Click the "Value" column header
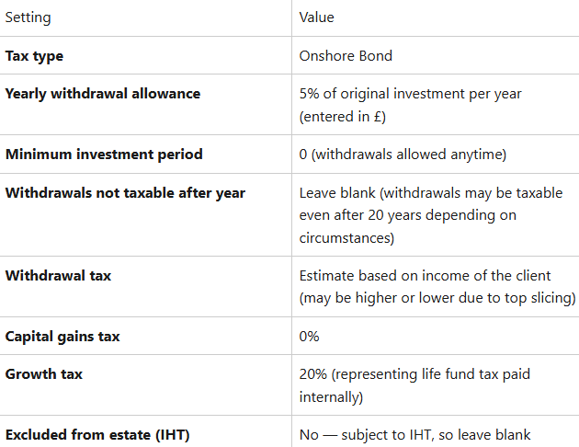This screenshot has height=447, width=579. tap(317, 17)
